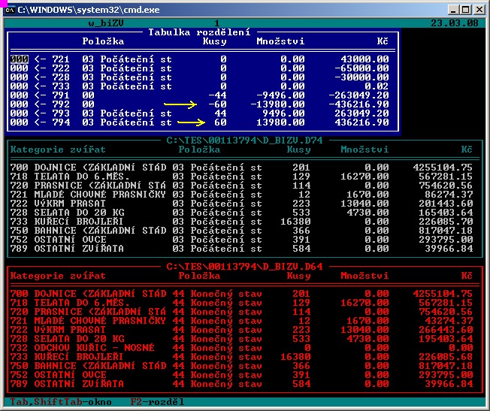
Task: Click the Množství header in top table
Action: [280, 41]
